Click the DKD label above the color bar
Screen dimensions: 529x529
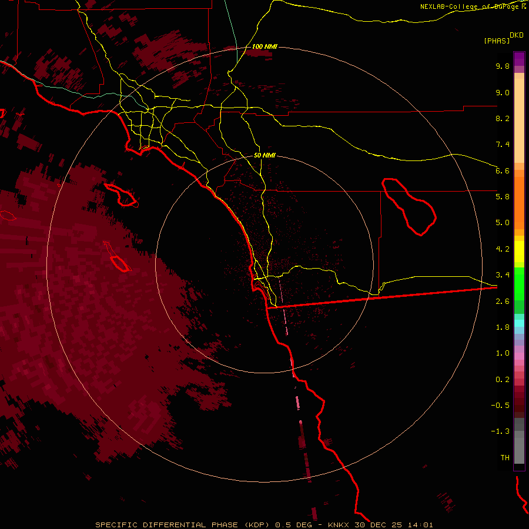point(516,35)
